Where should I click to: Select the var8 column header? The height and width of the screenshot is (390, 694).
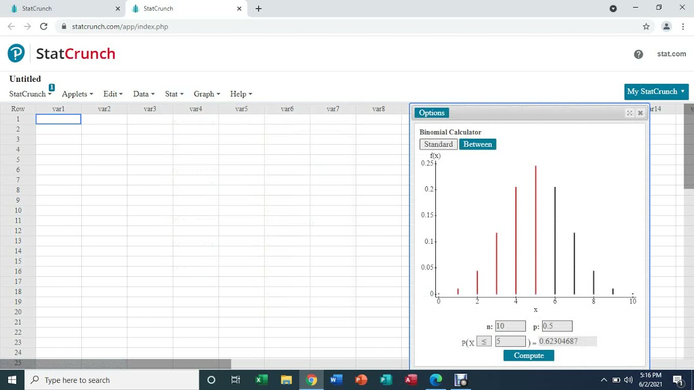coord(378,109)
